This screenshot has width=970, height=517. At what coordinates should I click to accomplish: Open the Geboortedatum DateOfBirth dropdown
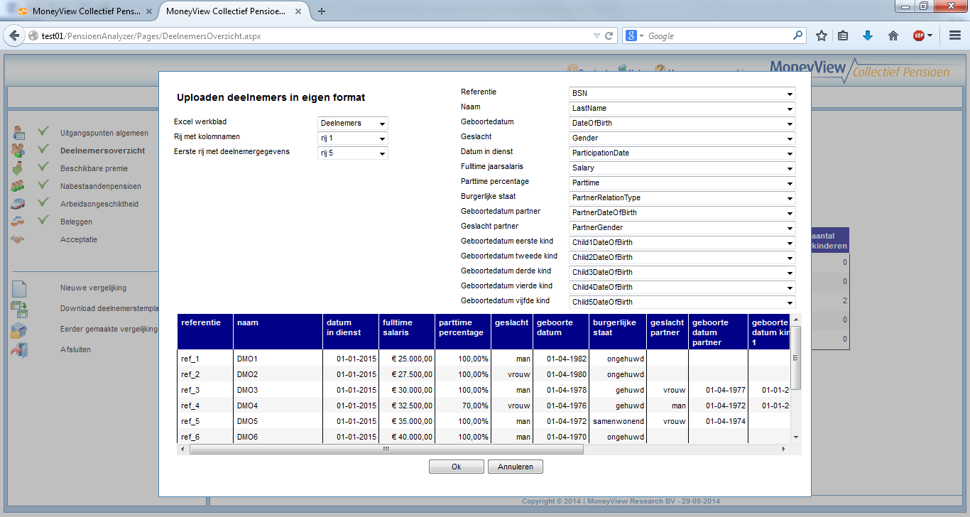(x=682, y=123)
